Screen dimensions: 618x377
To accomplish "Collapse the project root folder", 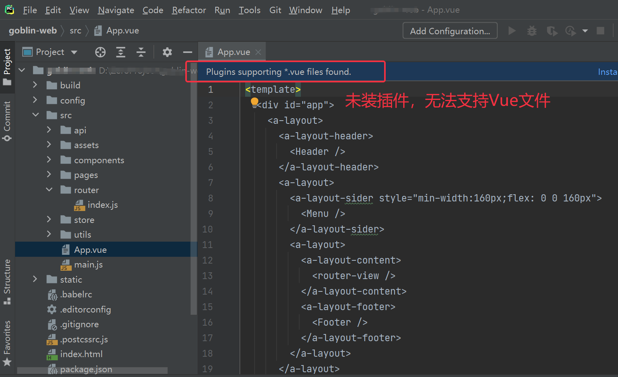I will pyautogui.click(x=22, y=70).
